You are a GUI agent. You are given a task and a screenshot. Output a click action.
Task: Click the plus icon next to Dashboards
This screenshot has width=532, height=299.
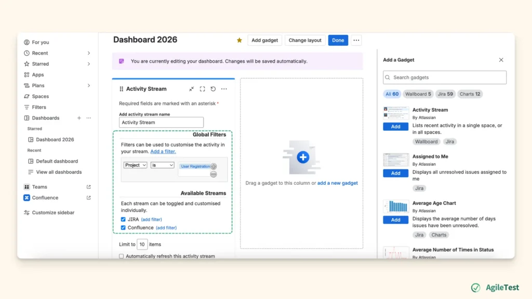pos(79,118)
